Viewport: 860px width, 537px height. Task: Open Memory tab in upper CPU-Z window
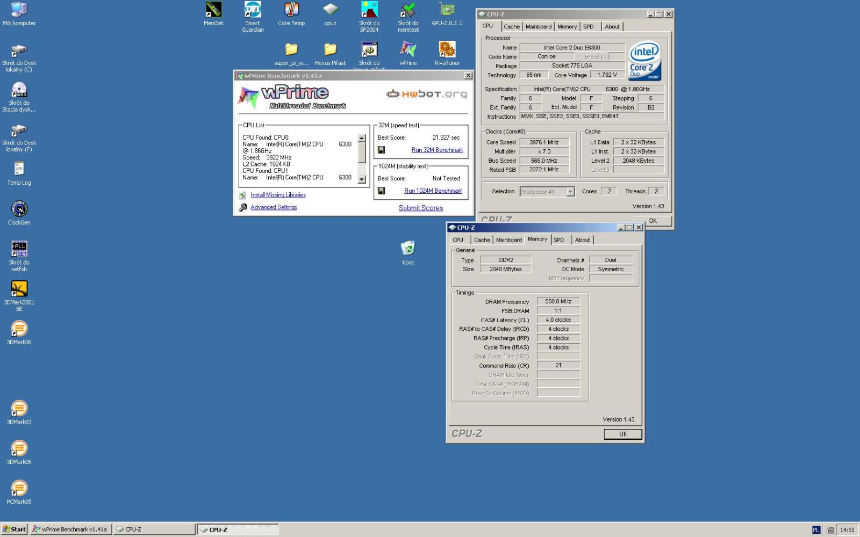pyautogui.click(x=567, y=27)
